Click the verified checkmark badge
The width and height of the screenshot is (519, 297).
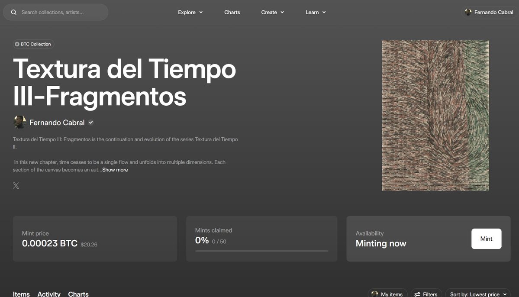(x=91, y=123)
